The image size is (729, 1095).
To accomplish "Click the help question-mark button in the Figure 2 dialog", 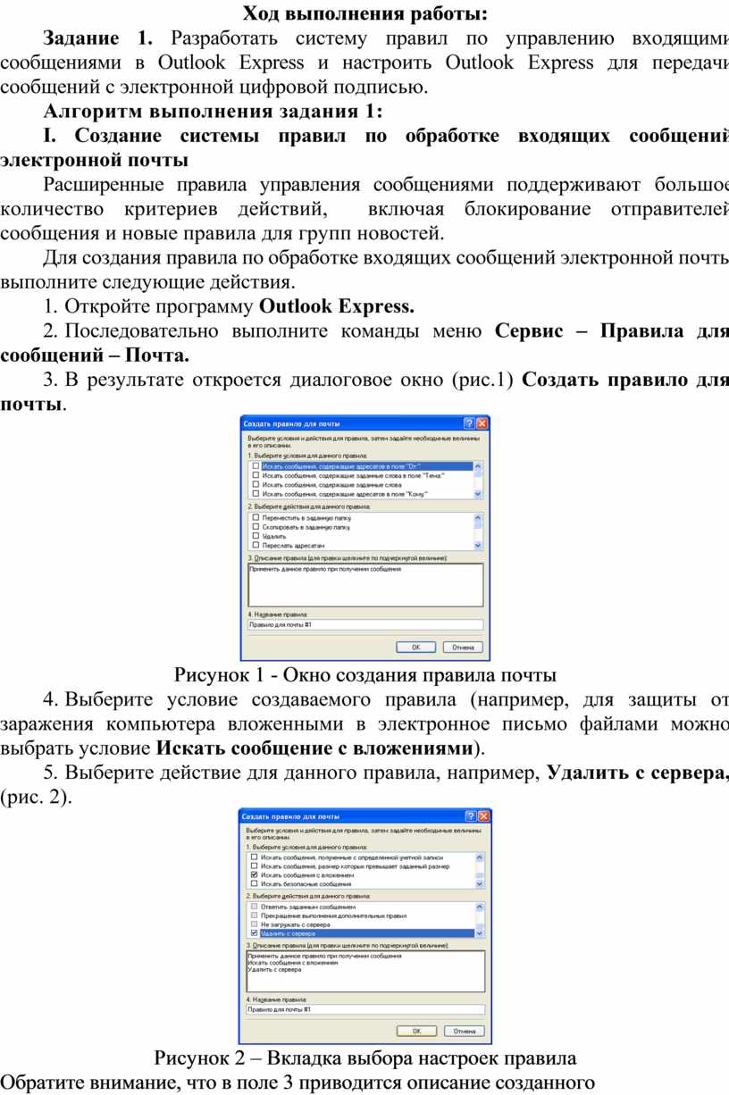I will (x=470, y=816).
